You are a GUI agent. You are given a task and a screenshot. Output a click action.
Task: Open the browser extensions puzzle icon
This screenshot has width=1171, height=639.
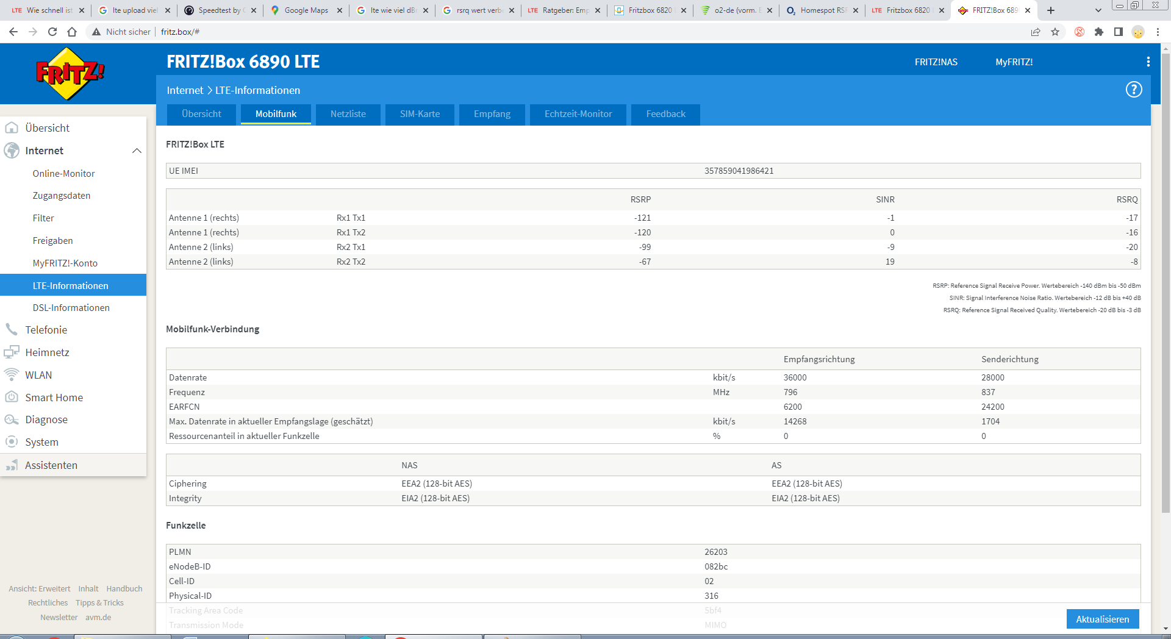(1099, 32)
